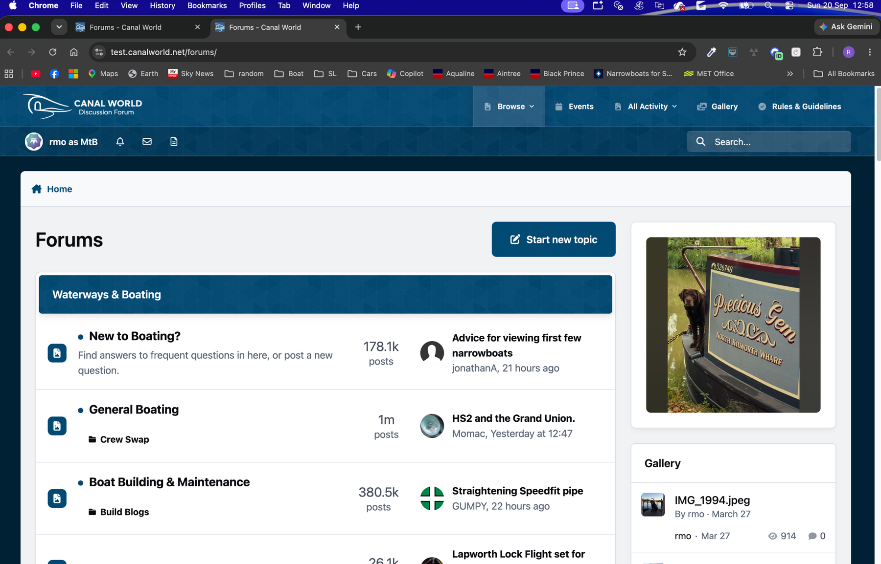Open the HS2 and the Grand Union topic
Viewport: 881px width, 564px height.
[x=513, y=418]
